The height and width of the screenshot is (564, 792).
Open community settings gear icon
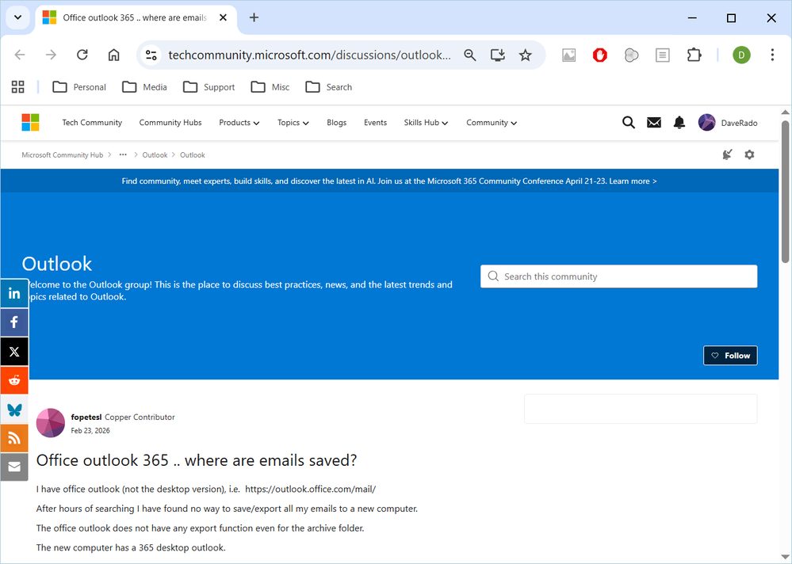749,154
